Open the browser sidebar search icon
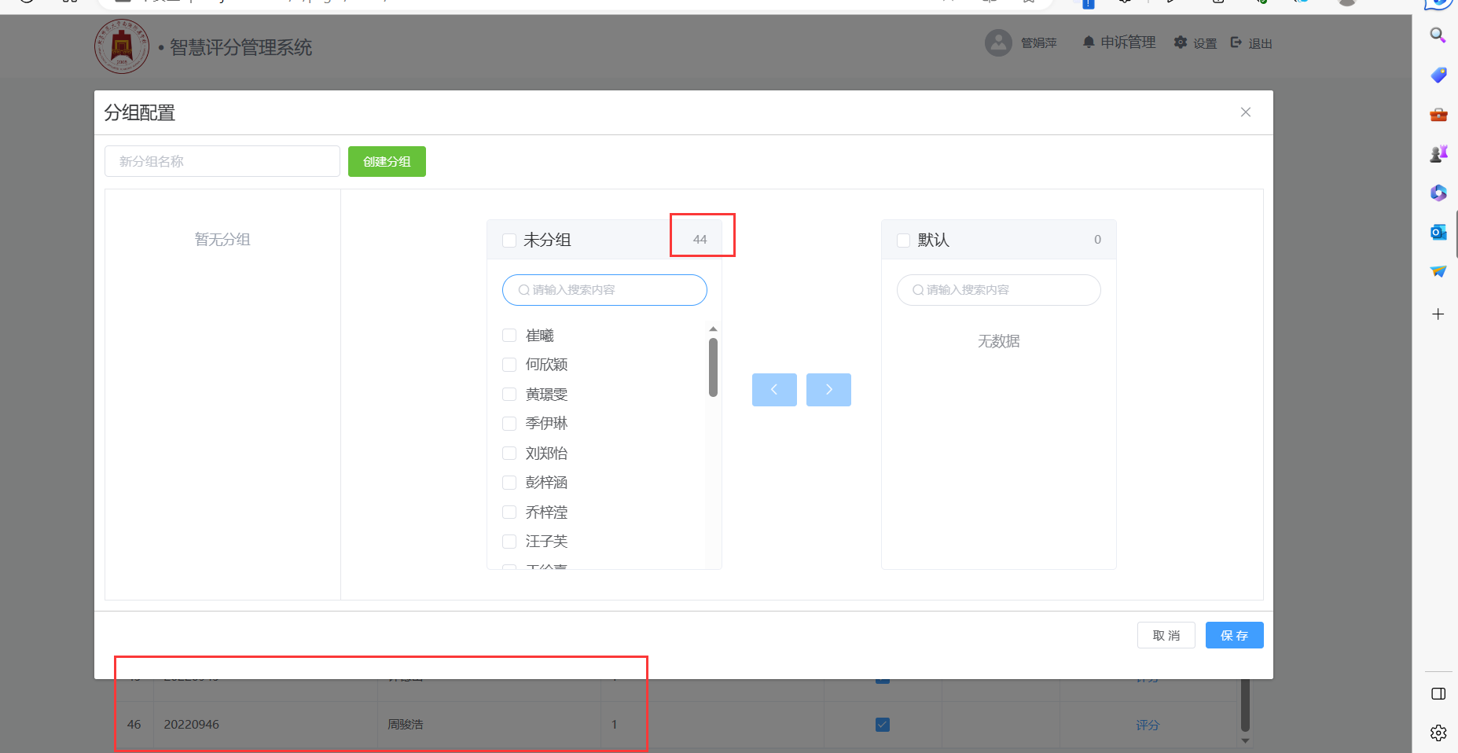 (1438, 35)
